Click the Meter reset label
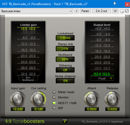This screenshot has width=130, height=125. 66,92
